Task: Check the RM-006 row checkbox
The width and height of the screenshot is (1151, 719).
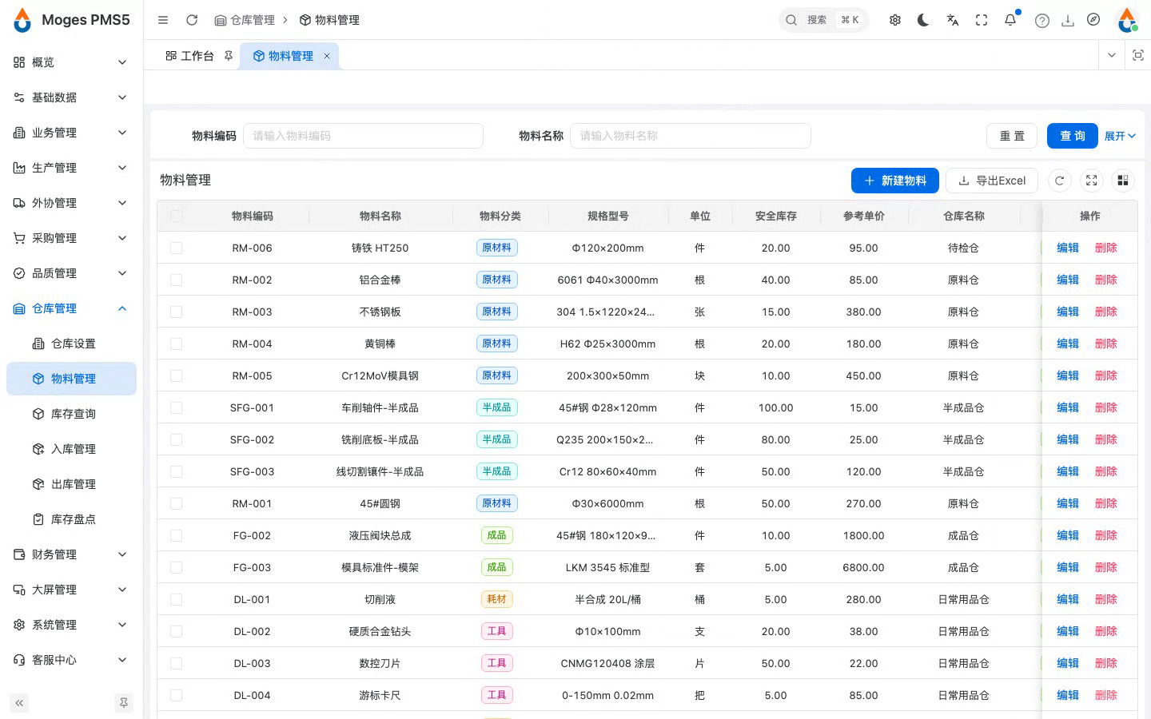Action: [x=177, y=248]
